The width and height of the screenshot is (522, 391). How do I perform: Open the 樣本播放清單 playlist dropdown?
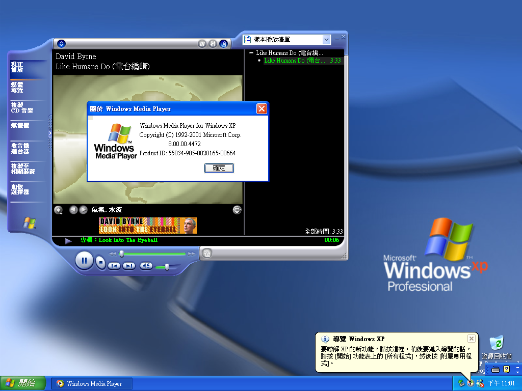pyautogui.click(x=326, y=40)
